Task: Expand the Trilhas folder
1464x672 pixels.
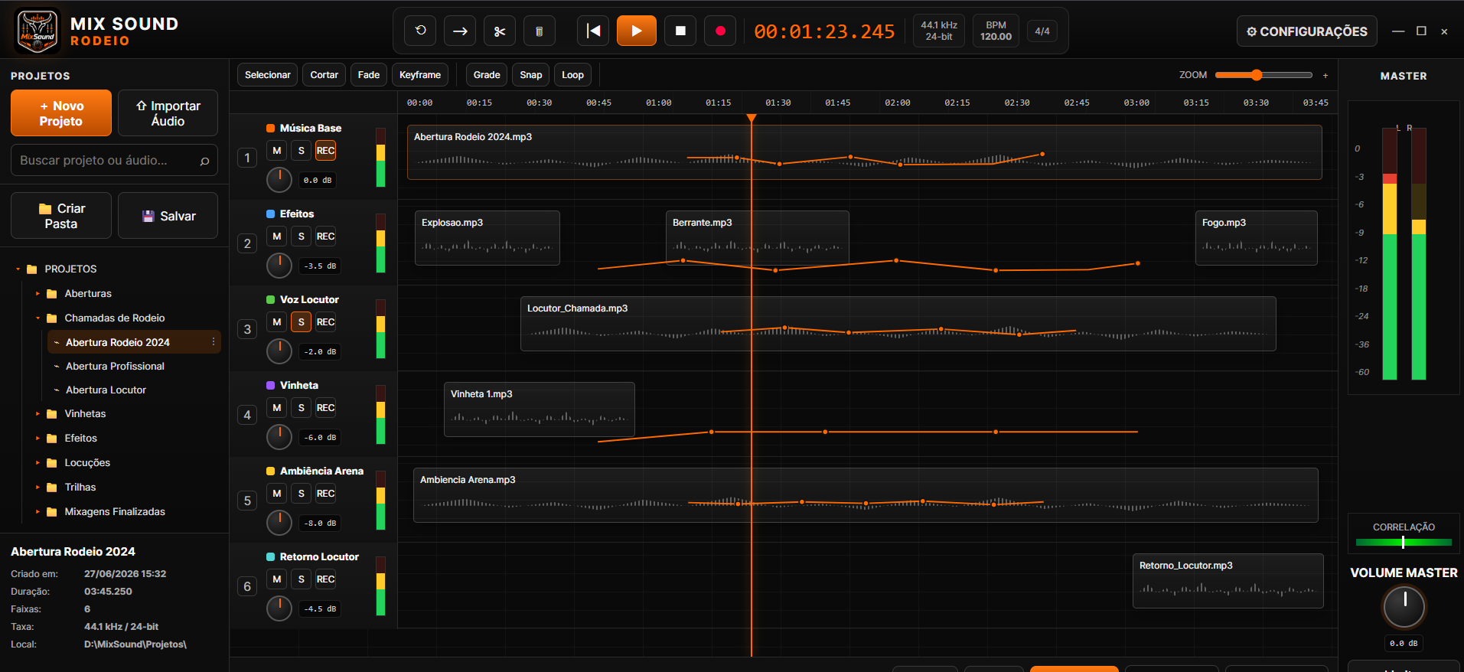Action: (x=37, y=488)
